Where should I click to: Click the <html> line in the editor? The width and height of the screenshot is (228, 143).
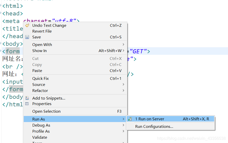(13, 6)
